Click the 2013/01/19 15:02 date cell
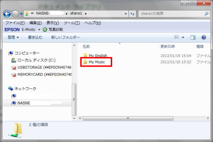This screenshot has height=142, width=213. (x=176, y=62)
